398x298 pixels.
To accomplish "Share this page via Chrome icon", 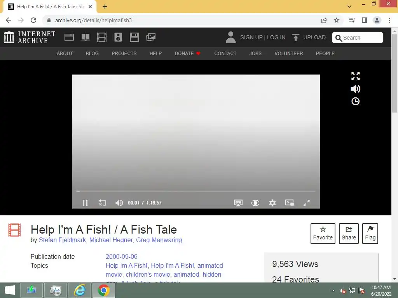I will (x=324, y=20).
